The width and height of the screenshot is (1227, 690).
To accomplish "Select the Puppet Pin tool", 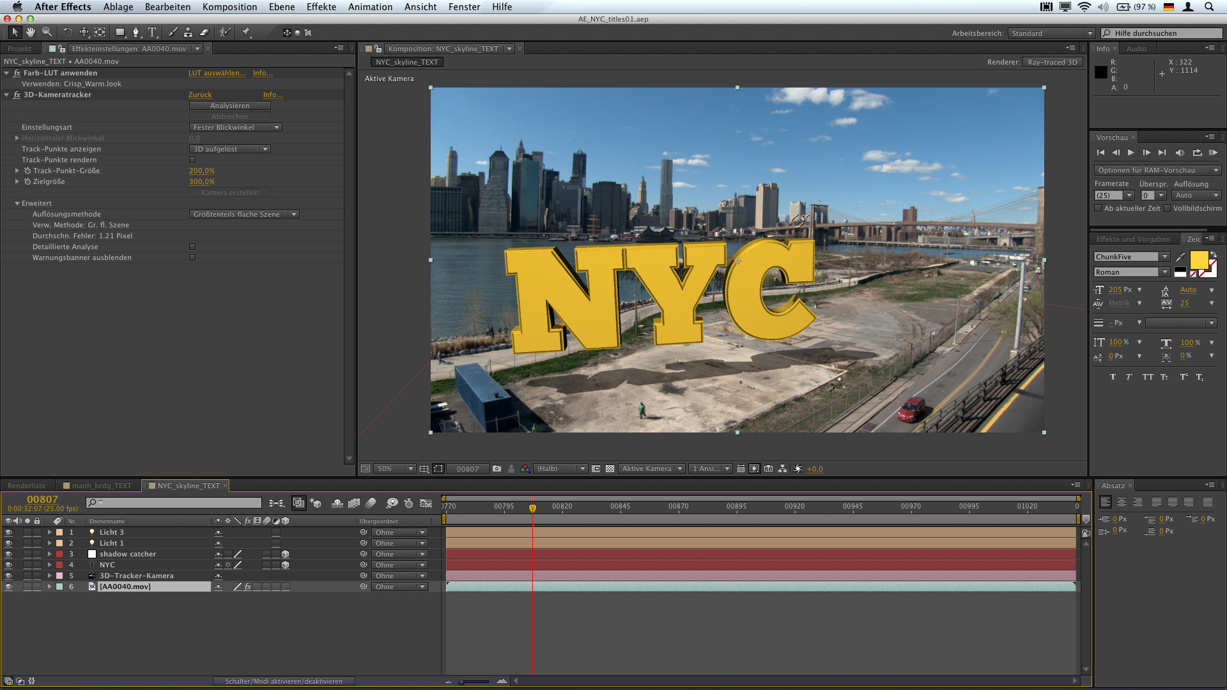I will coord(246,32).
